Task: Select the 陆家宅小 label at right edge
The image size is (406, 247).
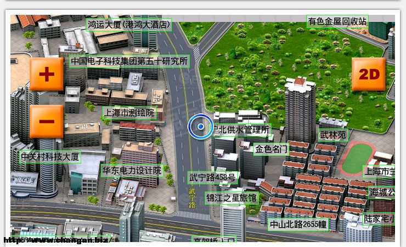Action: [x=379, y=218]
